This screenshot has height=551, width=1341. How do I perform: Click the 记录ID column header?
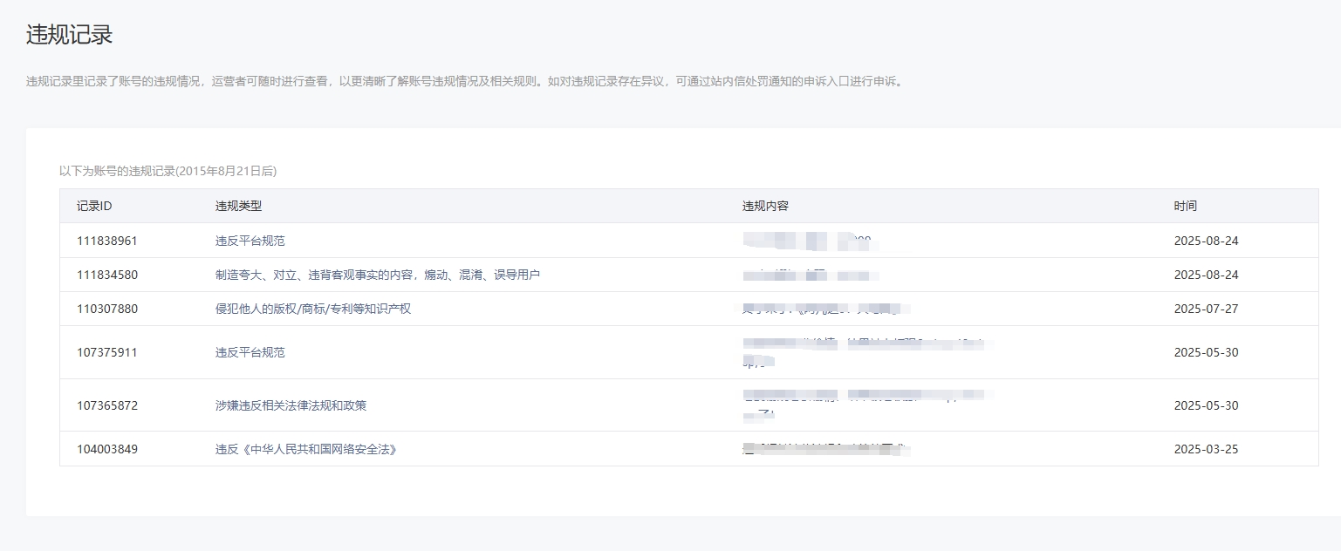coord(94,206)
